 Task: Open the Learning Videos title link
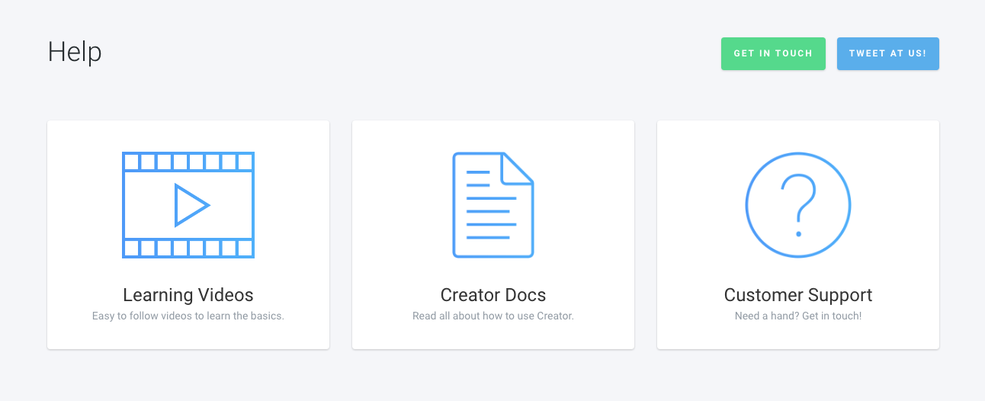[x=188, y=295]
